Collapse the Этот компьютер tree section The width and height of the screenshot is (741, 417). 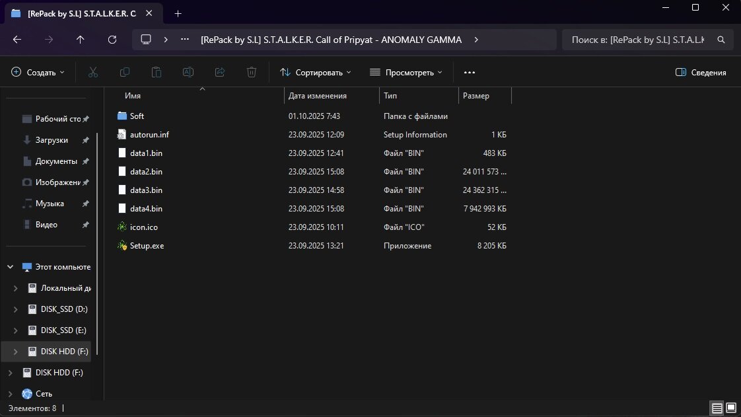click(11, 267)
